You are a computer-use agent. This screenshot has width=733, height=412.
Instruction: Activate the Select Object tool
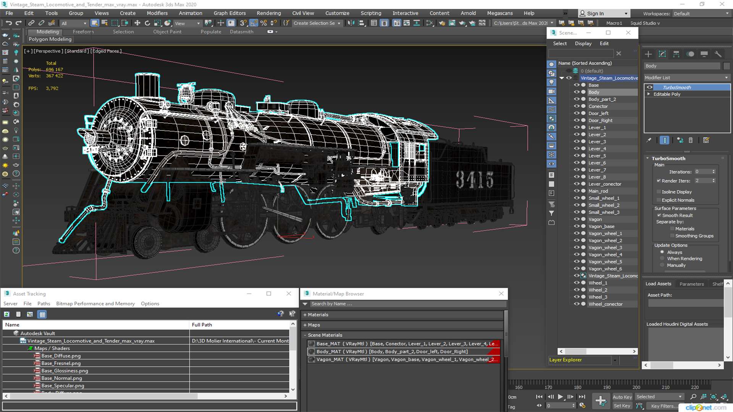[x=95, y=23]
